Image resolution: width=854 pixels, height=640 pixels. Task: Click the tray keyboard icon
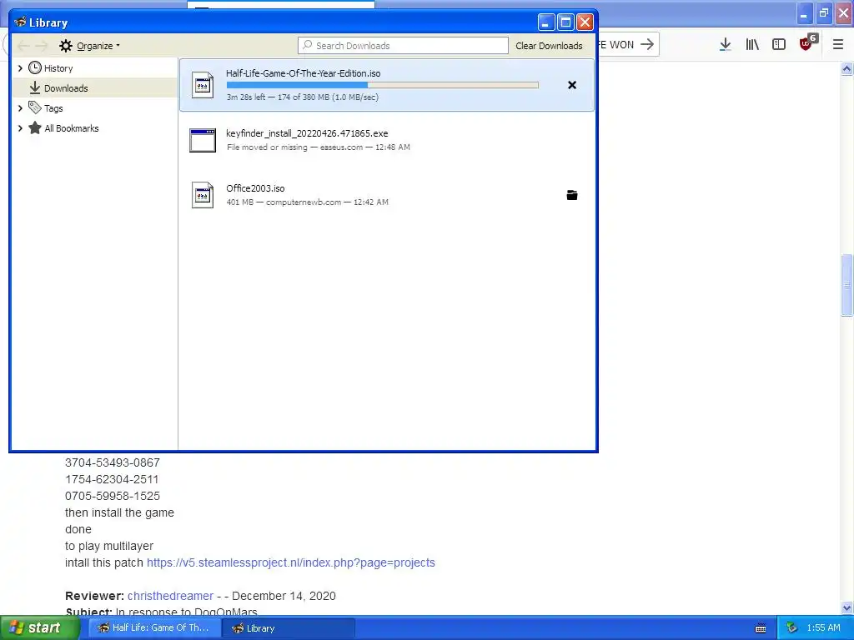click(761, 628)
